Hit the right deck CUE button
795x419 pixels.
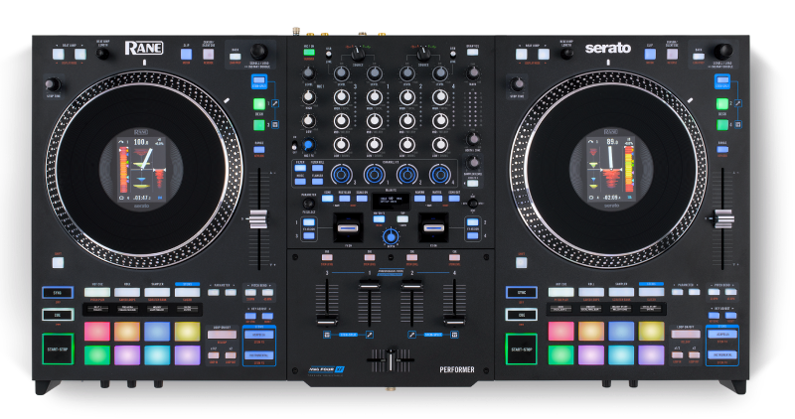coord(521,314)
